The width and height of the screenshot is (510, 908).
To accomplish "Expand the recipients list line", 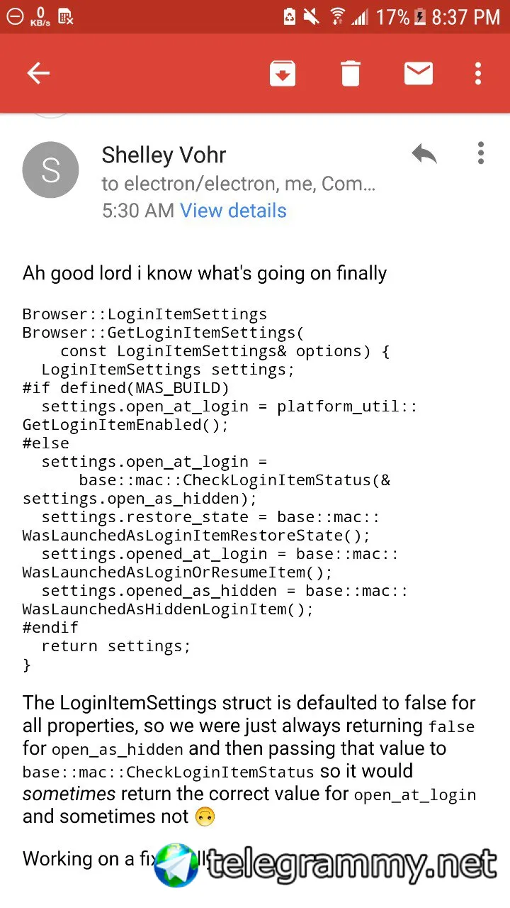I will pos(238,184).
